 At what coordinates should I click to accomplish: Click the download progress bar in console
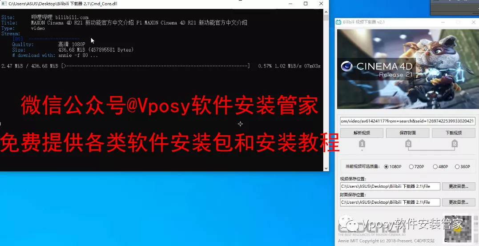156,66
